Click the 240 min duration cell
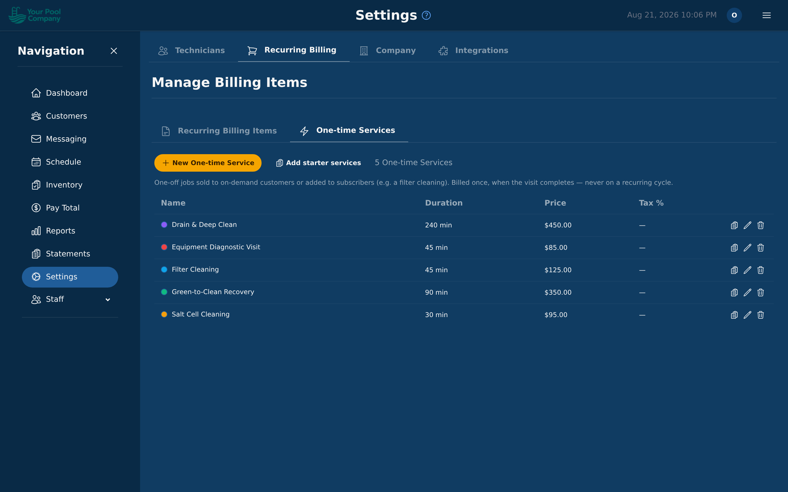 (x=438, y=225)
